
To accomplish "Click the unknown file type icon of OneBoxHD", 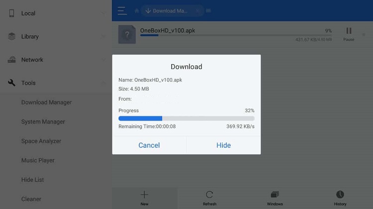I will click(x=127, y=34).
